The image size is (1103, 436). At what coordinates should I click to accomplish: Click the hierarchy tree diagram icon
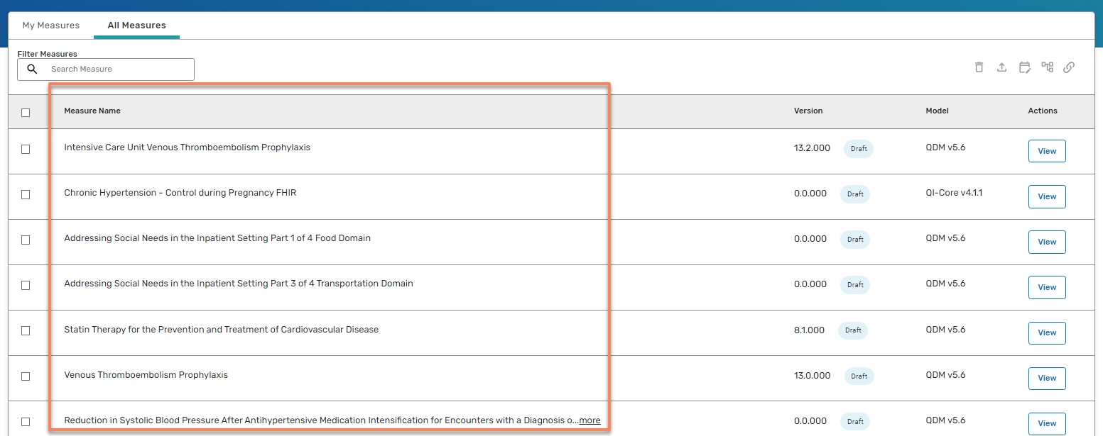click(1047, 67)
